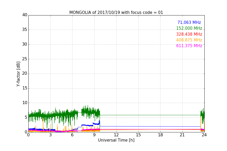This screenshot has height=151, width=227.
Task: Click the y-axis tick value 10
Action: tap(25, 103)
